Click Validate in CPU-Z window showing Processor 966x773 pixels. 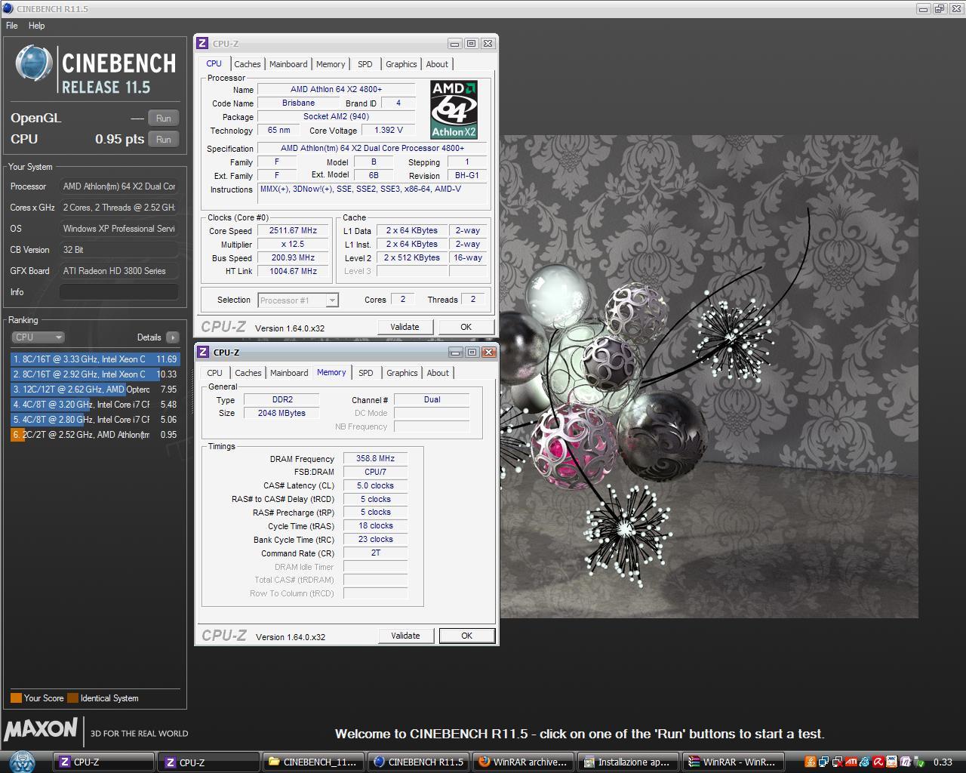(x=405, y=327)
